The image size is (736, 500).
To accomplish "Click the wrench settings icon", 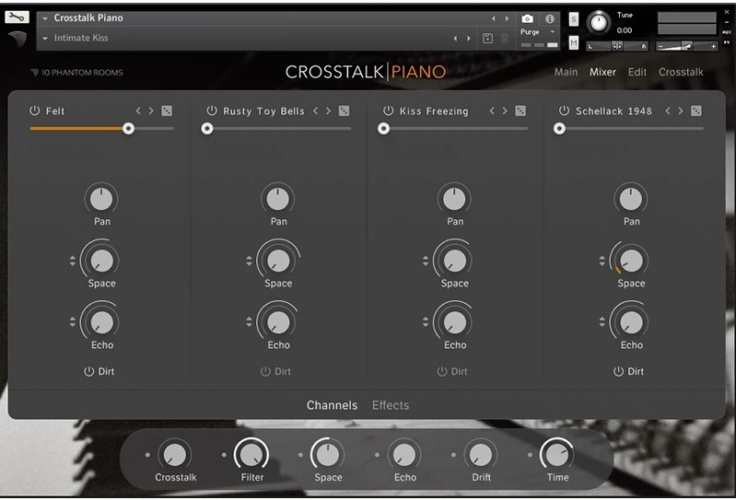I will 18,17.
